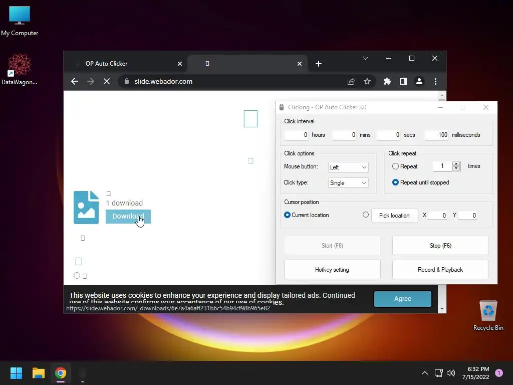Close the second browser tab
This screenshot has height=385, width=513.
point(300,64)
